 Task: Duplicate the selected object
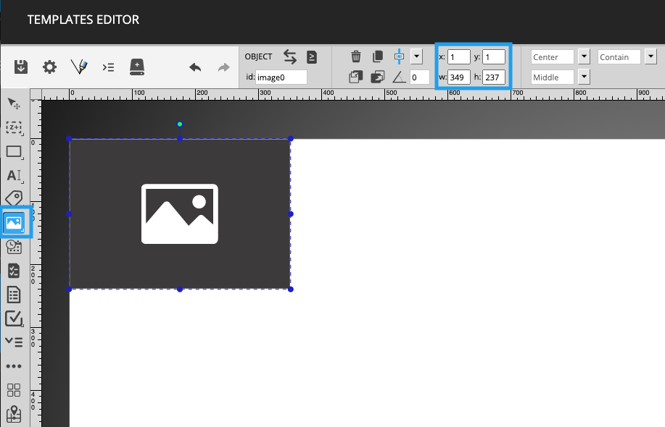pos(377,56)
